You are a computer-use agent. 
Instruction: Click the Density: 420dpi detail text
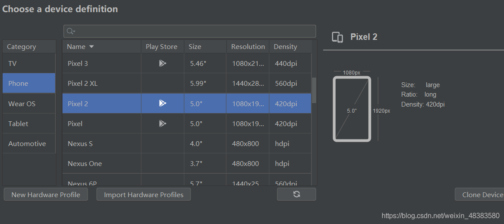tap(423, 104)
